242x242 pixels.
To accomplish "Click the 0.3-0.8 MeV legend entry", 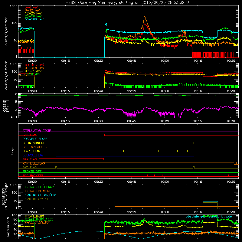I will 34,68.
